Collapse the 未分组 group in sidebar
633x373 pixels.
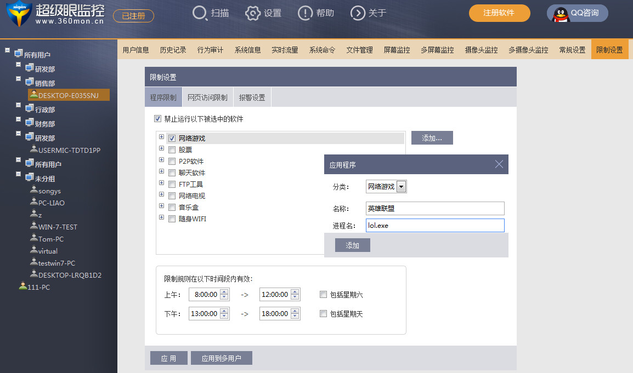click(x=18, y=174)
